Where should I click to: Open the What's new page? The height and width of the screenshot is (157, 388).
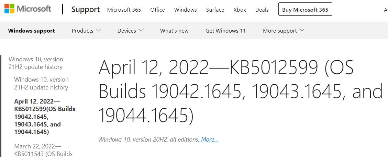click(174, 31)
